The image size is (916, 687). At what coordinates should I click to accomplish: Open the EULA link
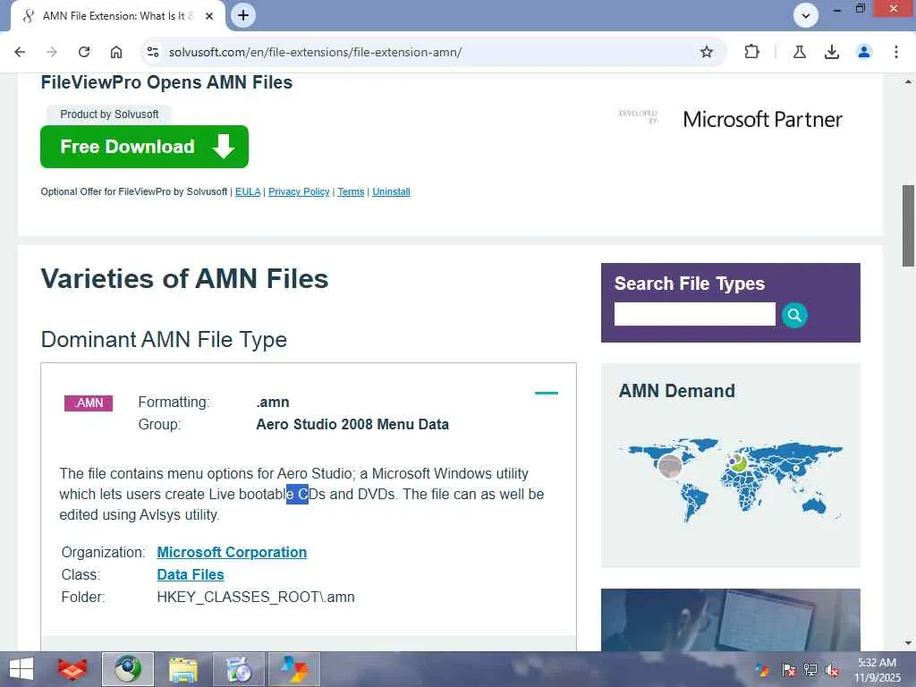click(x=248, y=191)
